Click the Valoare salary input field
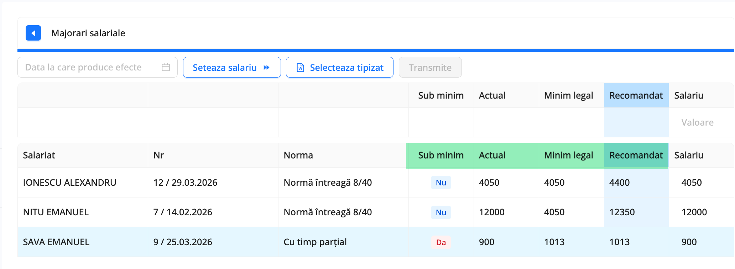This screenshot has width=735, height=269. coord(701,122)
